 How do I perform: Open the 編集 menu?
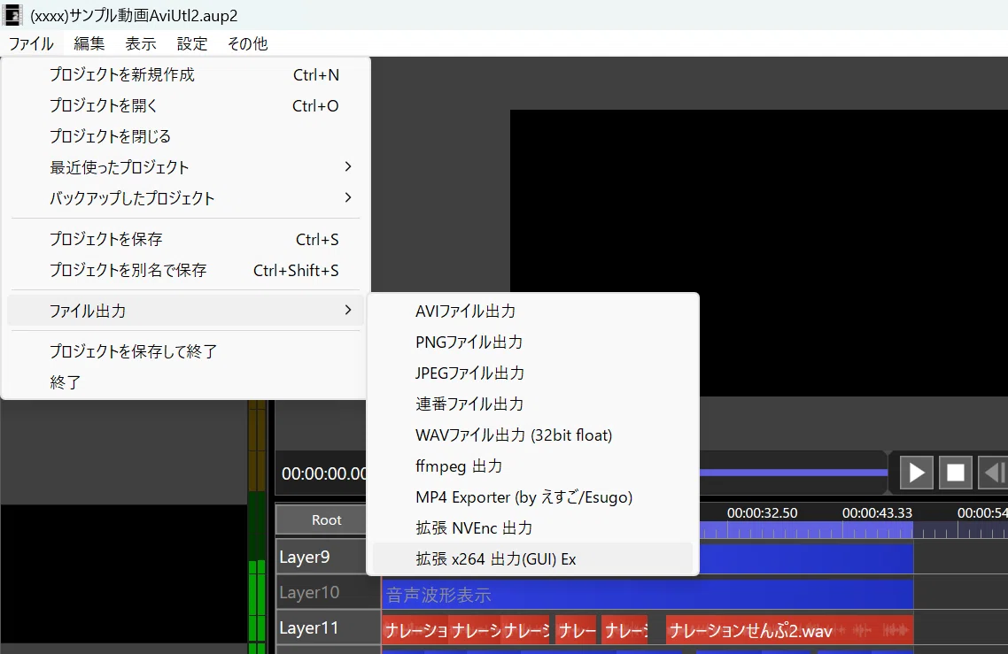click(x=89, y=43)
